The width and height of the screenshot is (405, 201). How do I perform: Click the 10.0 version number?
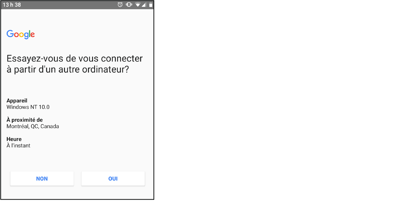43,107
